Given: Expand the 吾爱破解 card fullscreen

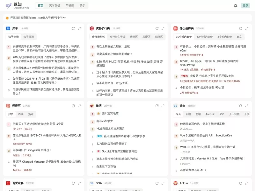Looking at the screenshot, I should coord(79,183).
